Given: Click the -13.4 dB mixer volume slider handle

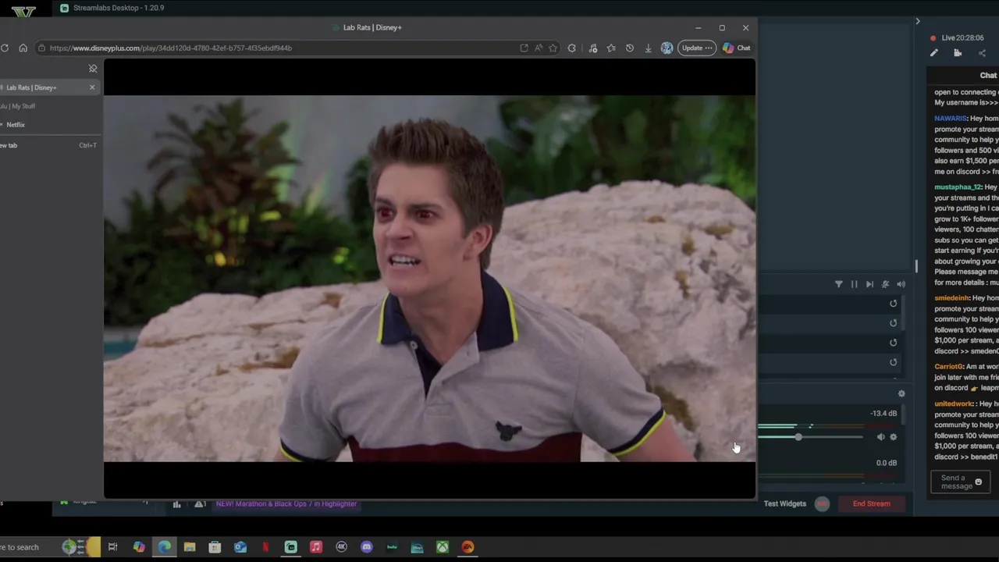Looking at the screenshot, I should pos(798,437).
